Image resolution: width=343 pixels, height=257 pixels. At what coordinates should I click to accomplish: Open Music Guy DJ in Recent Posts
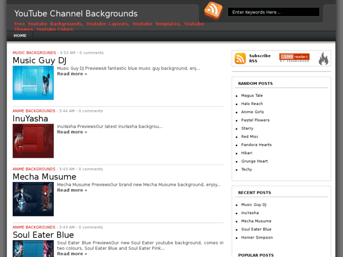(x=254, y=205)
